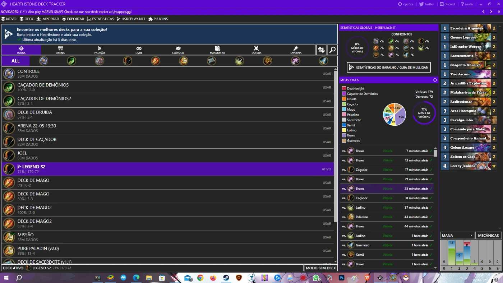Open the deck search magnifier

333,50
